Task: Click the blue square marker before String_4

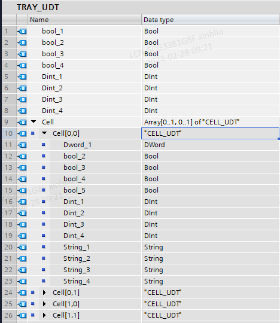Action: (x=44, y=281)
